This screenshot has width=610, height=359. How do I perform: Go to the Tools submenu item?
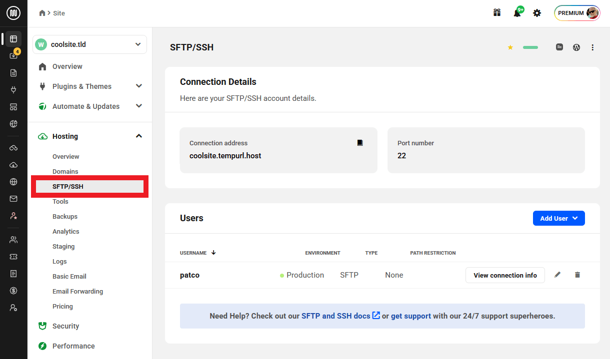tap(60, 202)
